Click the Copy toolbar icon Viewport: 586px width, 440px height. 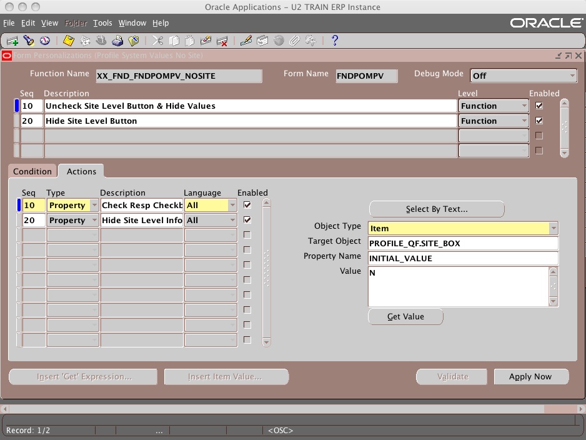174,41
